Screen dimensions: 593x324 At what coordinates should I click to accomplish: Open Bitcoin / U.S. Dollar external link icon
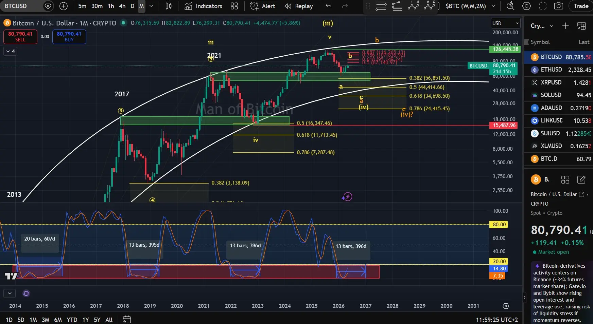581,194
